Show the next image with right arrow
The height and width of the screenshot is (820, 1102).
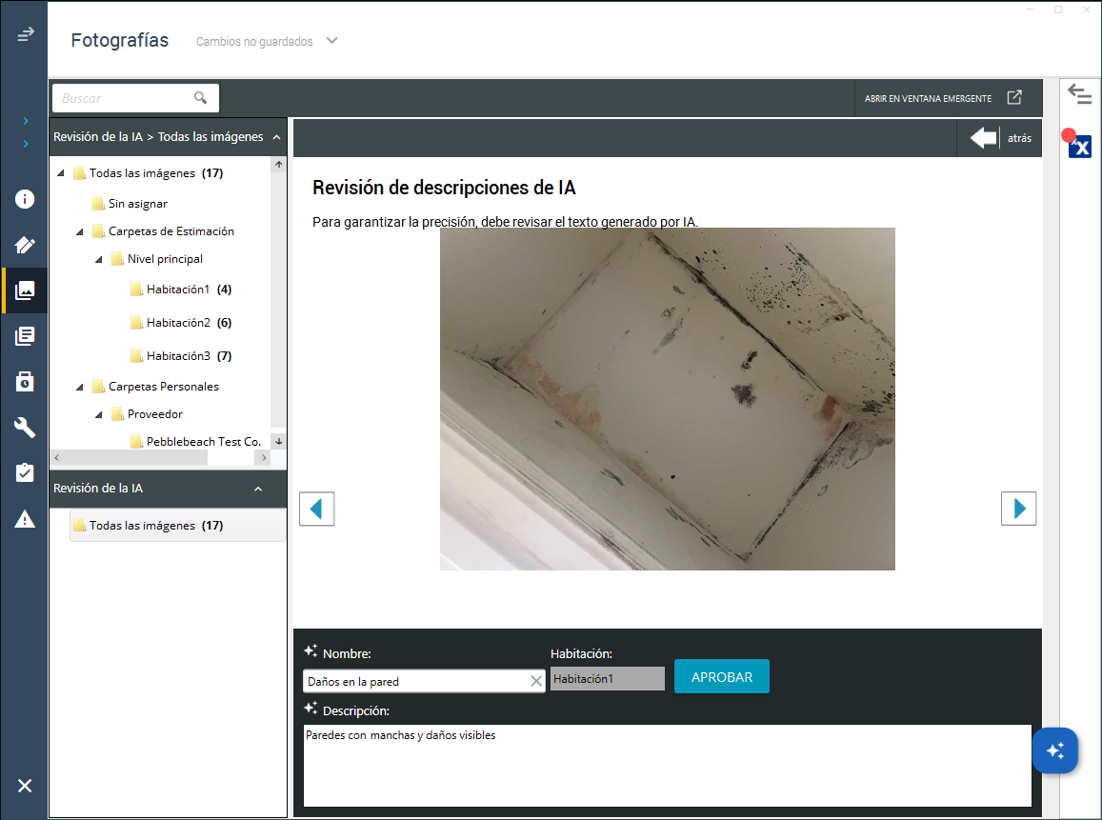coord(1018,509)
